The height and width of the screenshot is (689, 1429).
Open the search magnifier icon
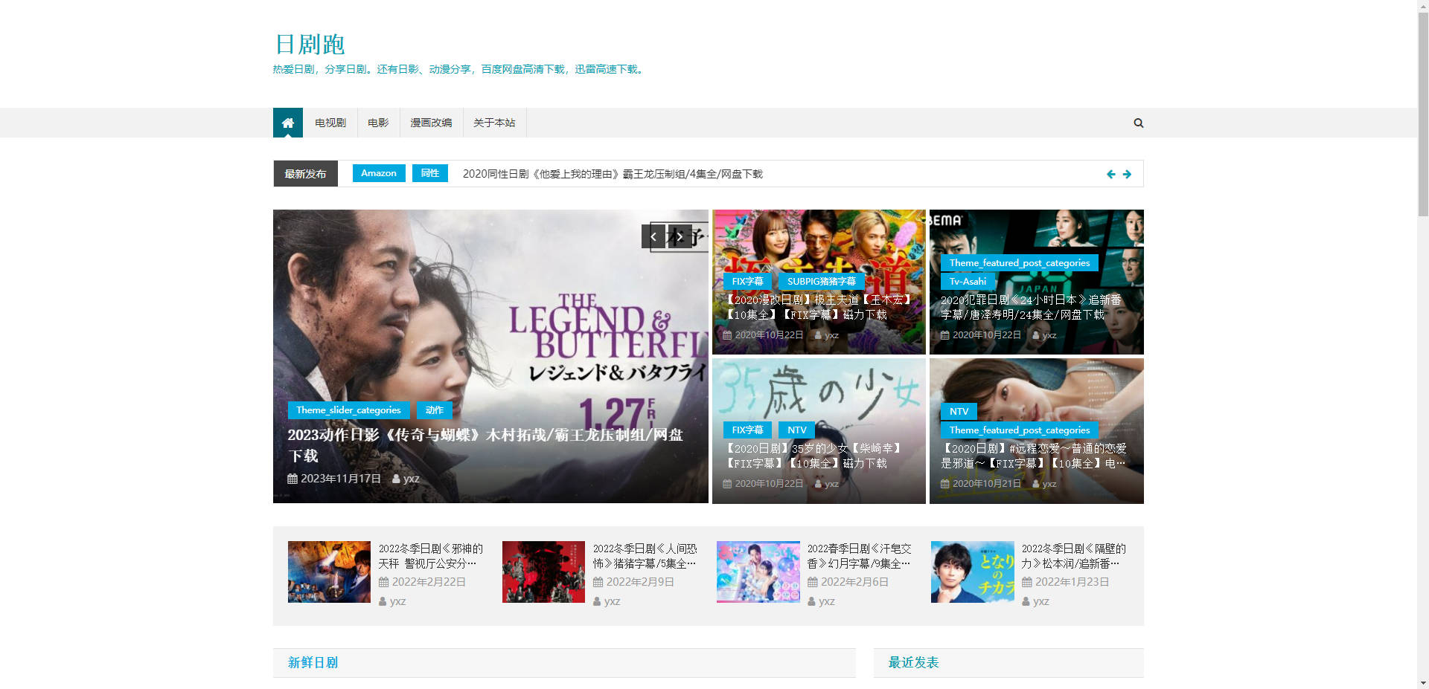coord(1138,123)
